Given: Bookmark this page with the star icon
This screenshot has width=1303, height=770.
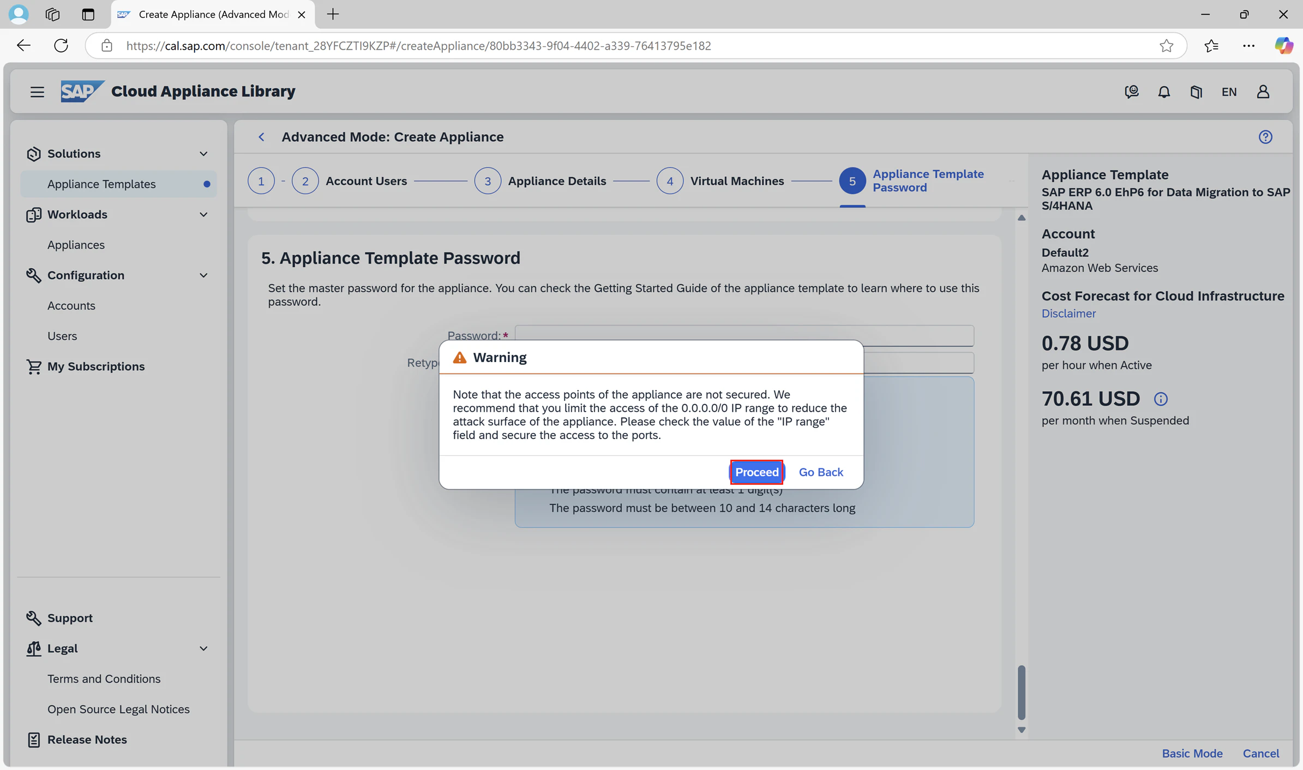Looking at the screenshot, I should coord(1166,46).
